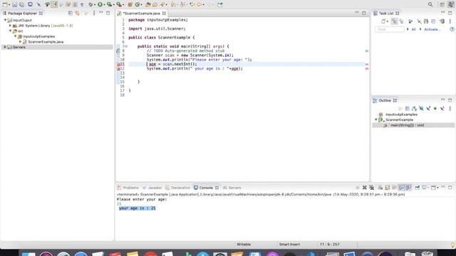The image size is (456, 256).
Task: Click Open Type icon in toolbar
Action: tap(148, 4)
